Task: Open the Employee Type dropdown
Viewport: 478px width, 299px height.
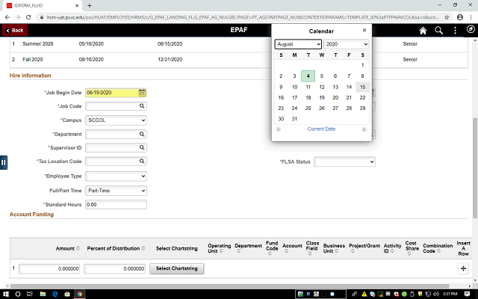Action: 116,176
